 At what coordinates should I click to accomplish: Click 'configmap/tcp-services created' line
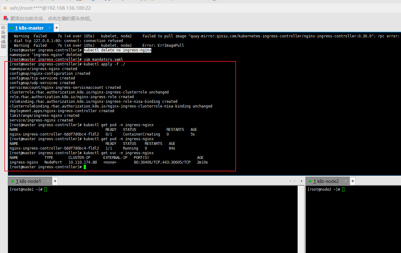(42, 78)
